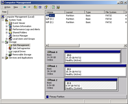Image resolution: width=128 pixels, height=104 pixels.
Task: Click the Back arrow toolbar icon
Action: 25,7
